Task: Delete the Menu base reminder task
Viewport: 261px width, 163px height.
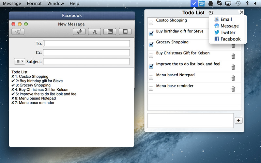Action: pos(233,89)
